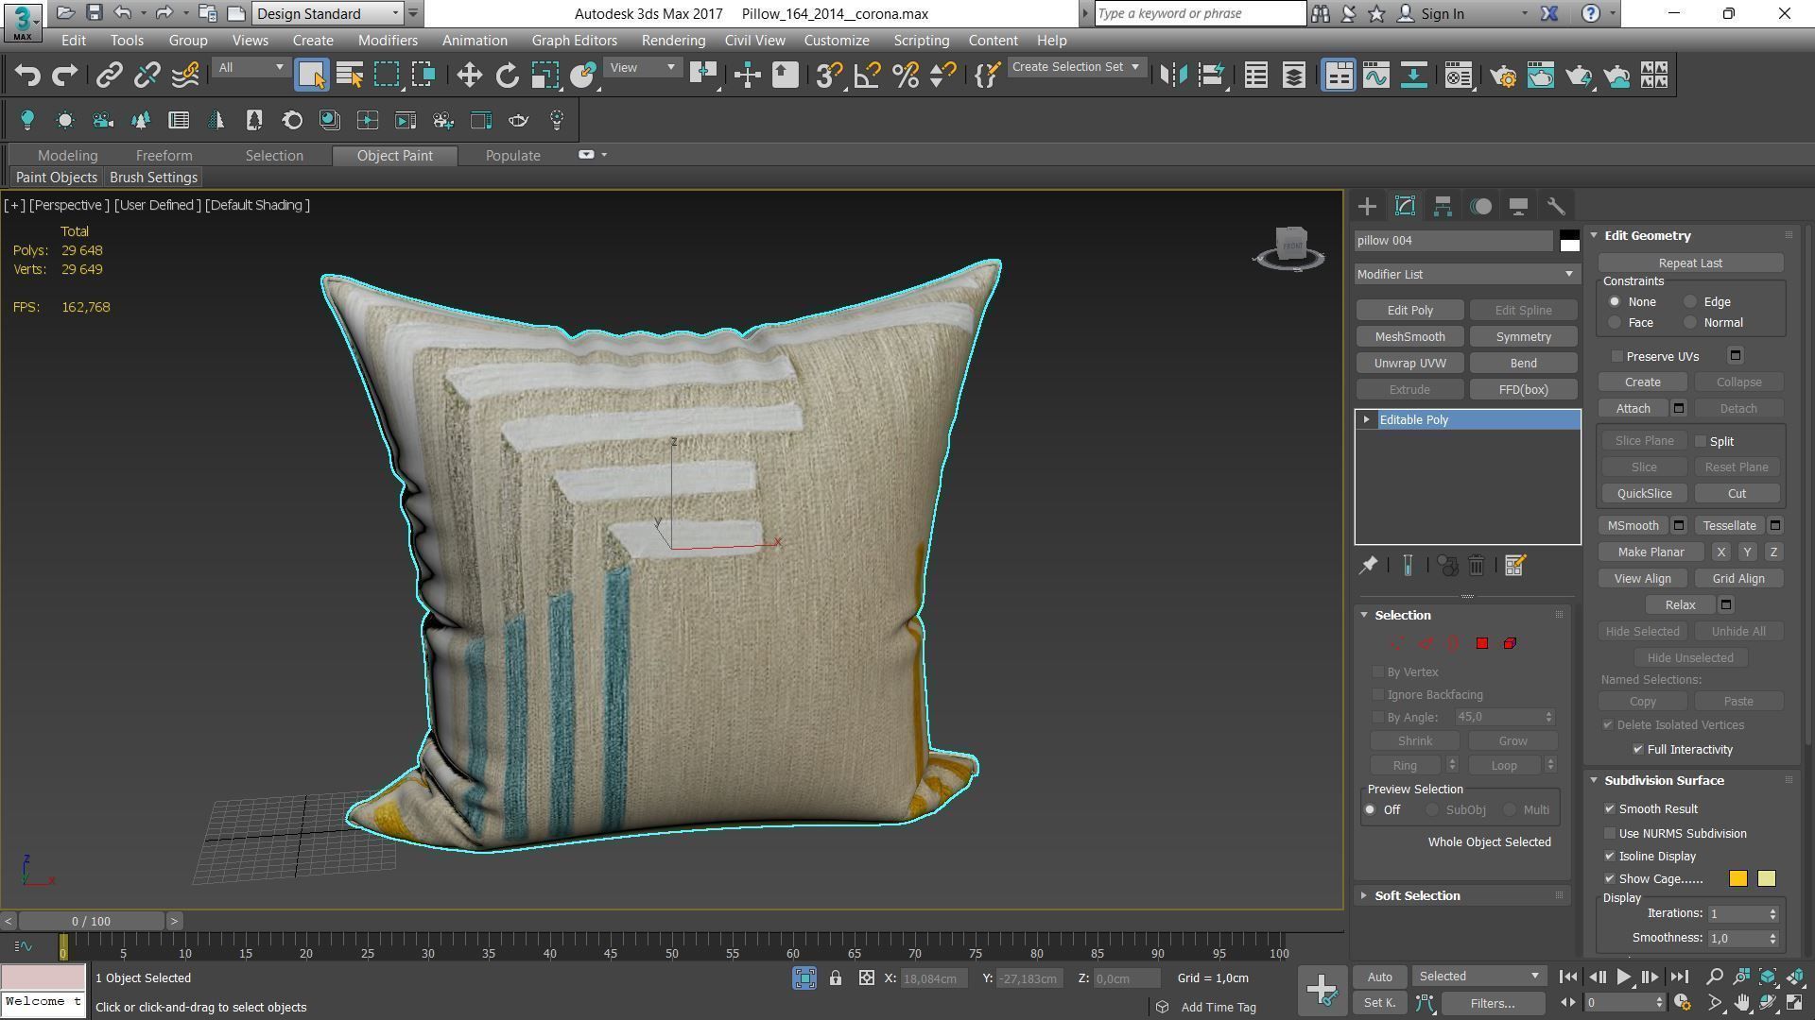The image size is (1815, 1020).
Task: Select the Edge constraint radio button
Action: click(1690, 302)
